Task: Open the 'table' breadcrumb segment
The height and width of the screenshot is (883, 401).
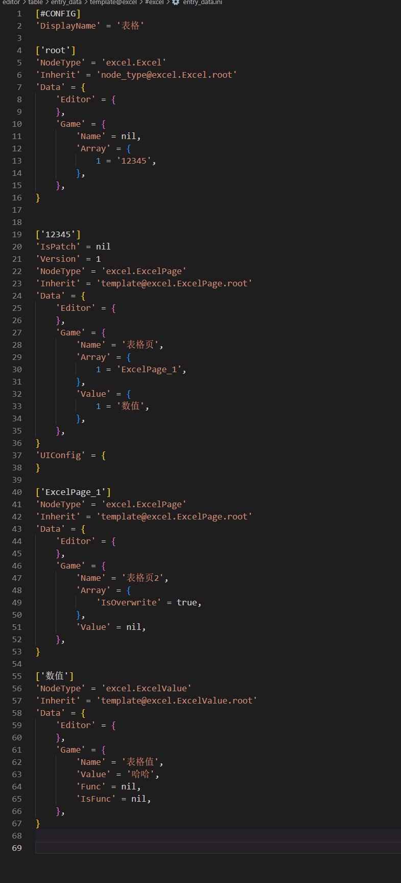Action: tap(36, 2)
